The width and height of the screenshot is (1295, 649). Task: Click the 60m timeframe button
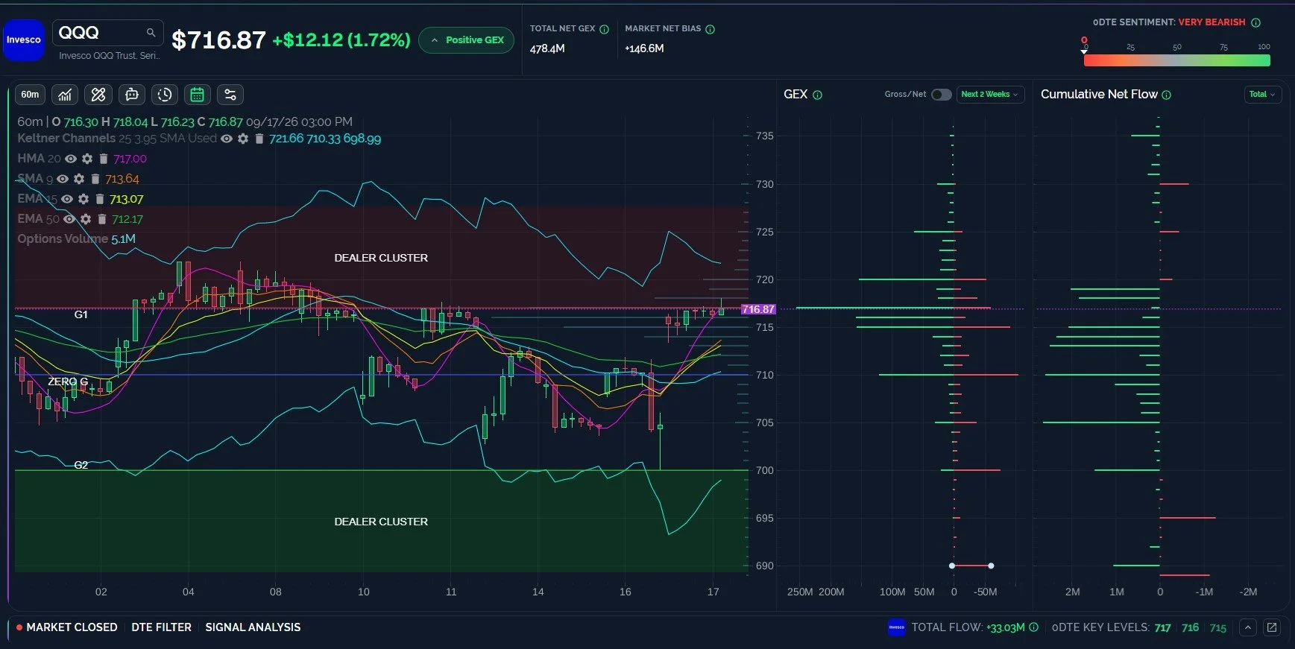(30, 95)
